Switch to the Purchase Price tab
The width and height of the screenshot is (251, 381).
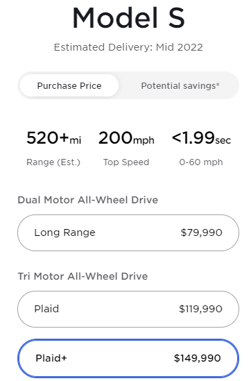[x=69, y=85]
